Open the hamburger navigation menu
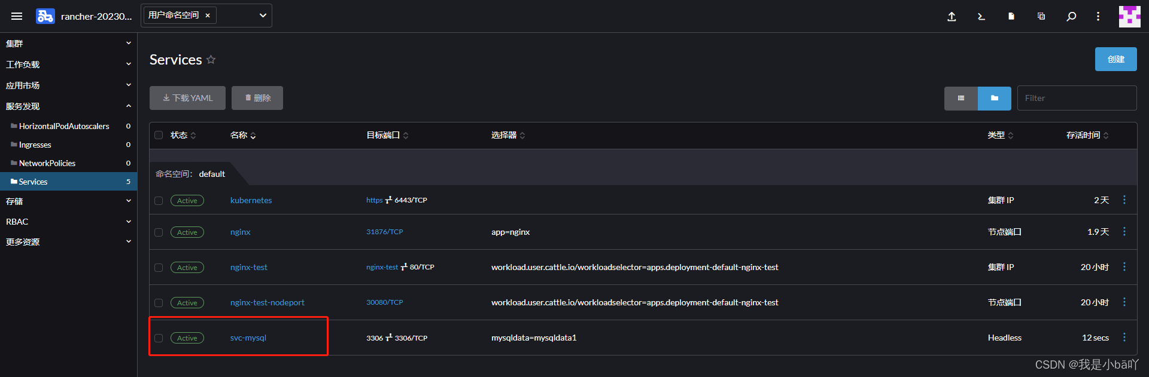 point(17,16)
